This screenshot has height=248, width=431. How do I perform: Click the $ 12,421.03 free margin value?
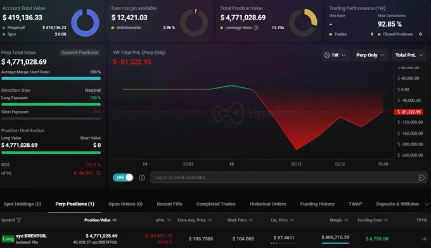pyautogui.click(x=129, y=18)
